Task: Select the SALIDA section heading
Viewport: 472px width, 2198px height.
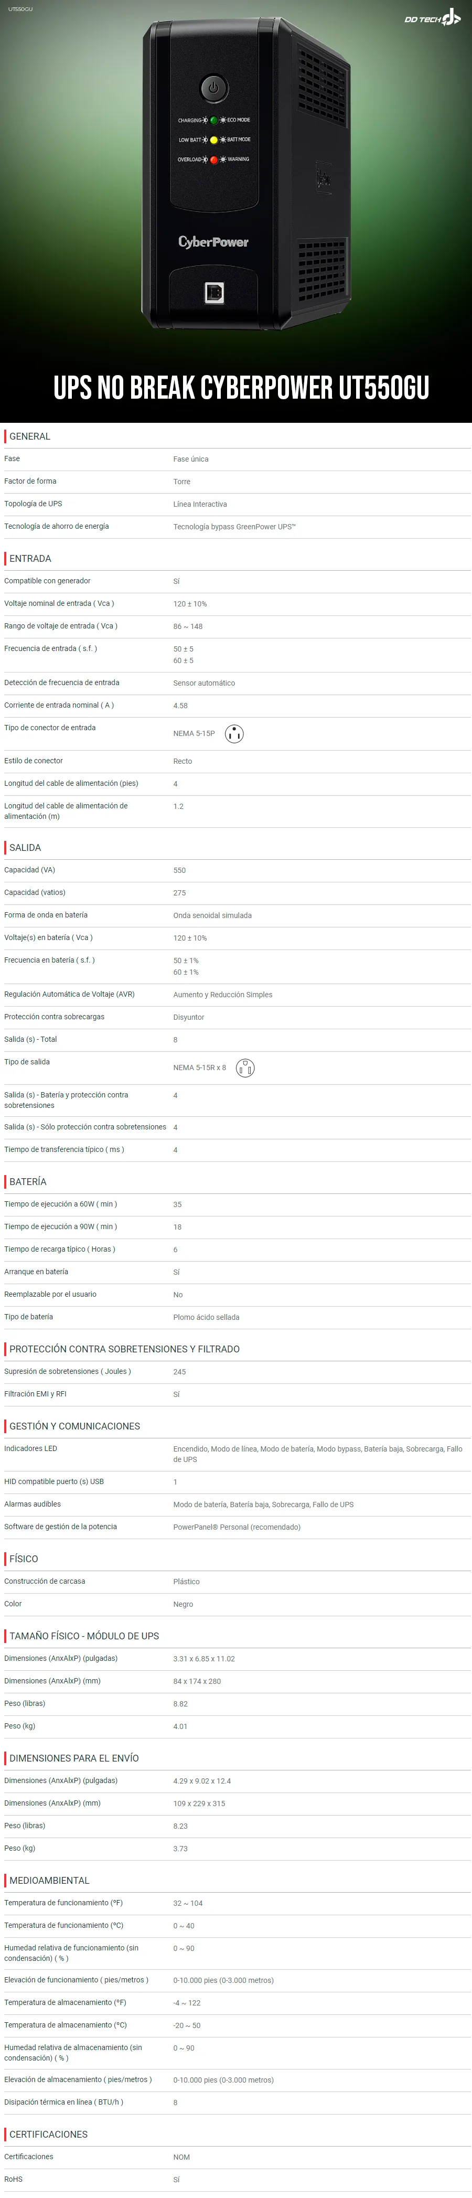Action: click(25, 847)
